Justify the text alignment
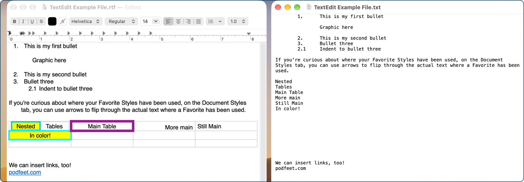Screen dimensions: 524x182 [198, 22]
